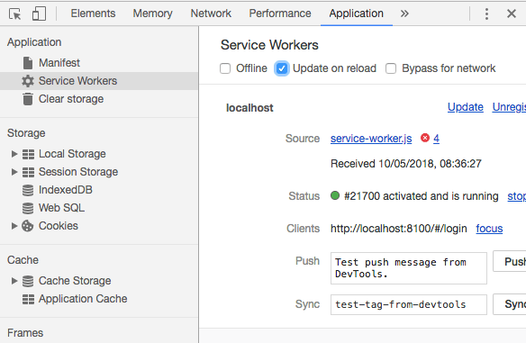Screen dimensions: 526x343
Task: Click the Local Storage grid icon
Action: tap(28, 154)
